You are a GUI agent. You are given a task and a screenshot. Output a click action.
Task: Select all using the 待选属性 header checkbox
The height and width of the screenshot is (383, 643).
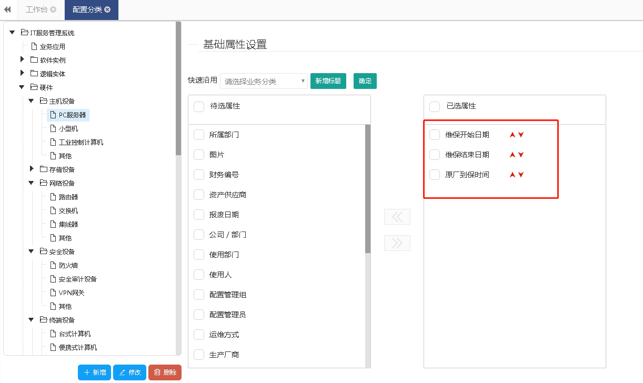point(199,107)
